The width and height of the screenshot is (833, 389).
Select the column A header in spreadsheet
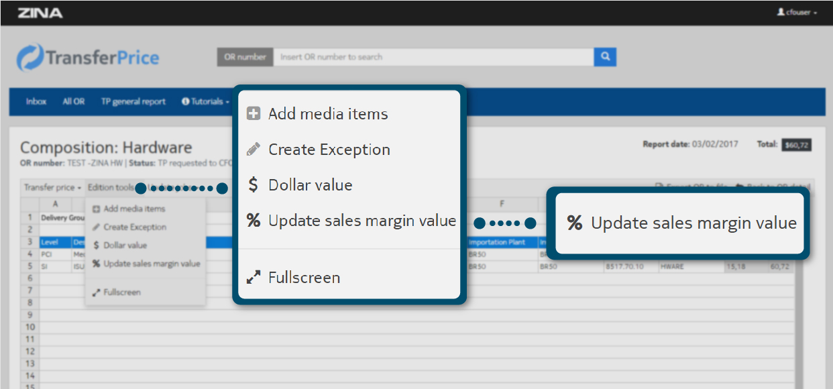55,204
